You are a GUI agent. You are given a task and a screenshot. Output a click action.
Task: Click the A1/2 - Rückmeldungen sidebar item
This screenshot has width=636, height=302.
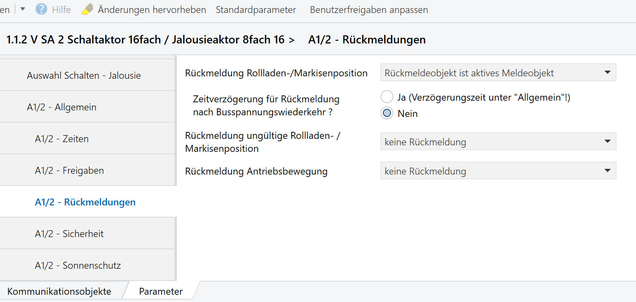click(x=85, y=202)
